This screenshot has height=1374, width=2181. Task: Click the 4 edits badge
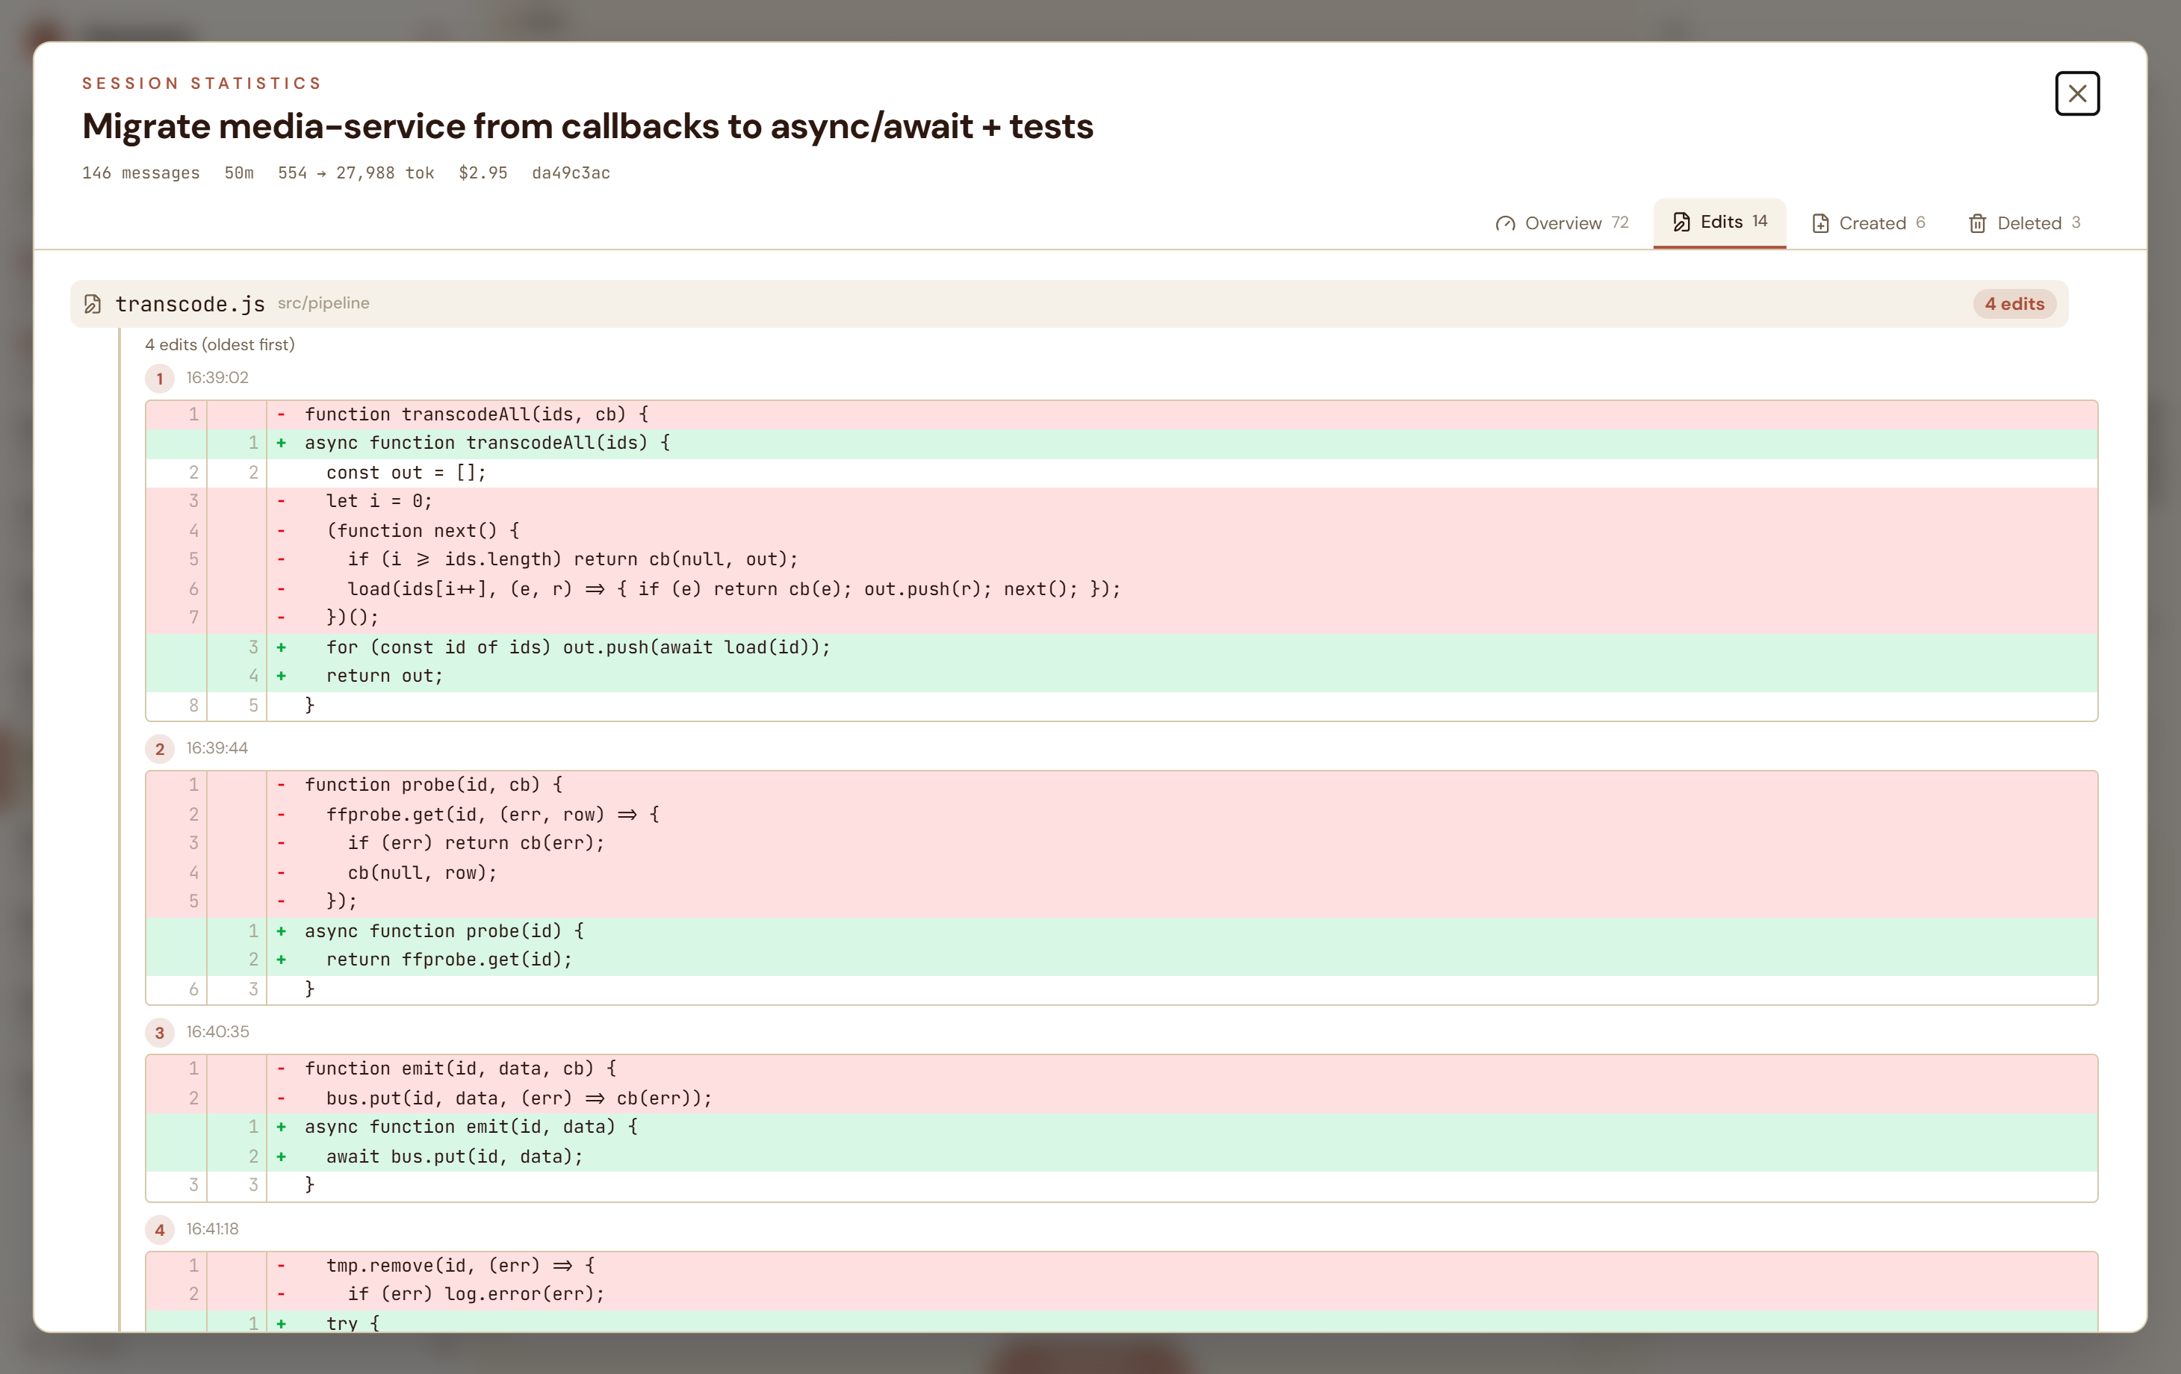tap(2014, 303)
